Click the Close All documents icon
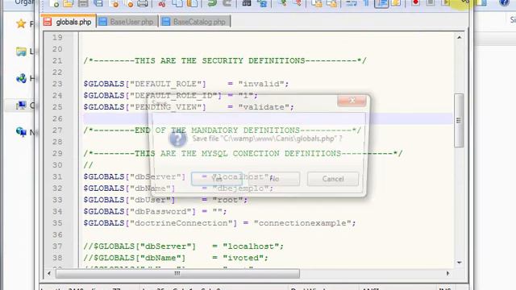 point(129,3)
